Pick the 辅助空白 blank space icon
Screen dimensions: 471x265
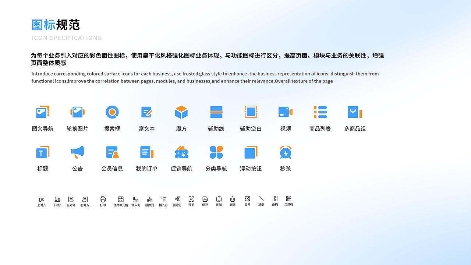251,112
